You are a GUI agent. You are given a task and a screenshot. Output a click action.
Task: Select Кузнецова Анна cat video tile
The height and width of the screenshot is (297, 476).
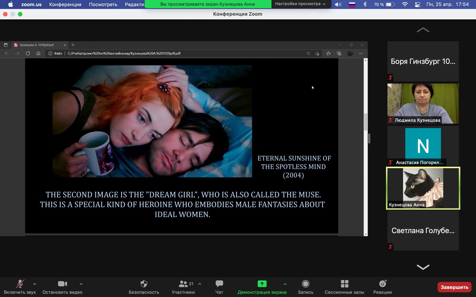(x=423, y=188)
